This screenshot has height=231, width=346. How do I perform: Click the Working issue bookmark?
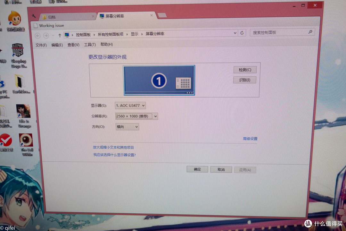(x=49, y=25)
